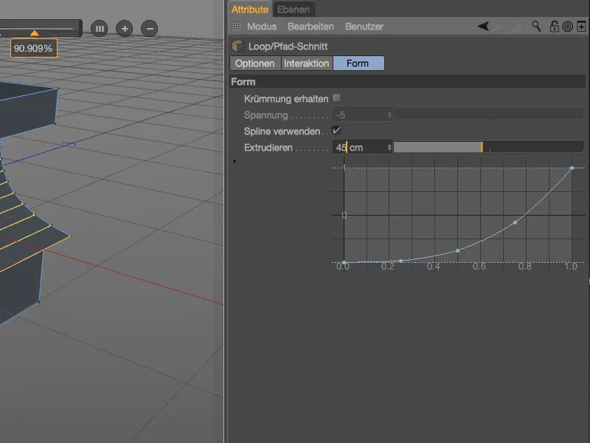Switch to the Ebenen tab
Screen dimensions: 590x443
coord(294,10)
